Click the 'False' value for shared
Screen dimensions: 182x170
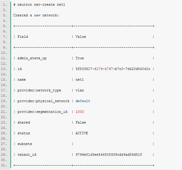(81, 122)
